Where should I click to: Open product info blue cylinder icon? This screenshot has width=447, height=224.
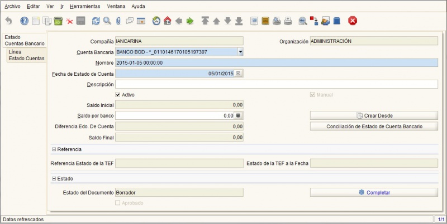[x=337, y=21]
